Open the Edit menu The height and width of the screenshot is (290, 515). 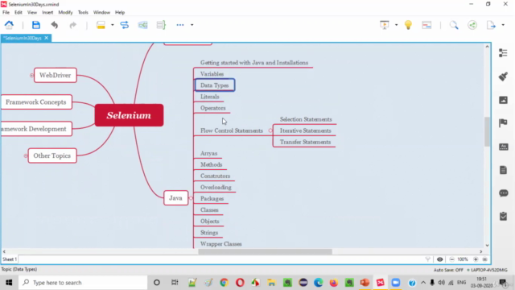coord(18,13)
